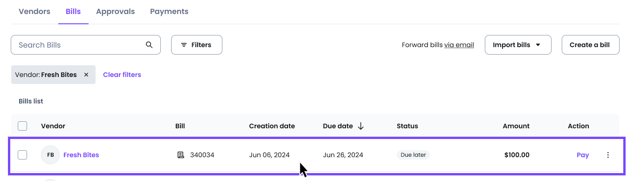This screenshot has height=181, width=634.
Task: Expand the Import bills dropdown arrow
Action: coord(538,45)
